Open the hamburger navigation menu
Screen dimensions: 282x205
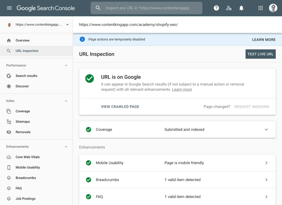click(9, 8)
